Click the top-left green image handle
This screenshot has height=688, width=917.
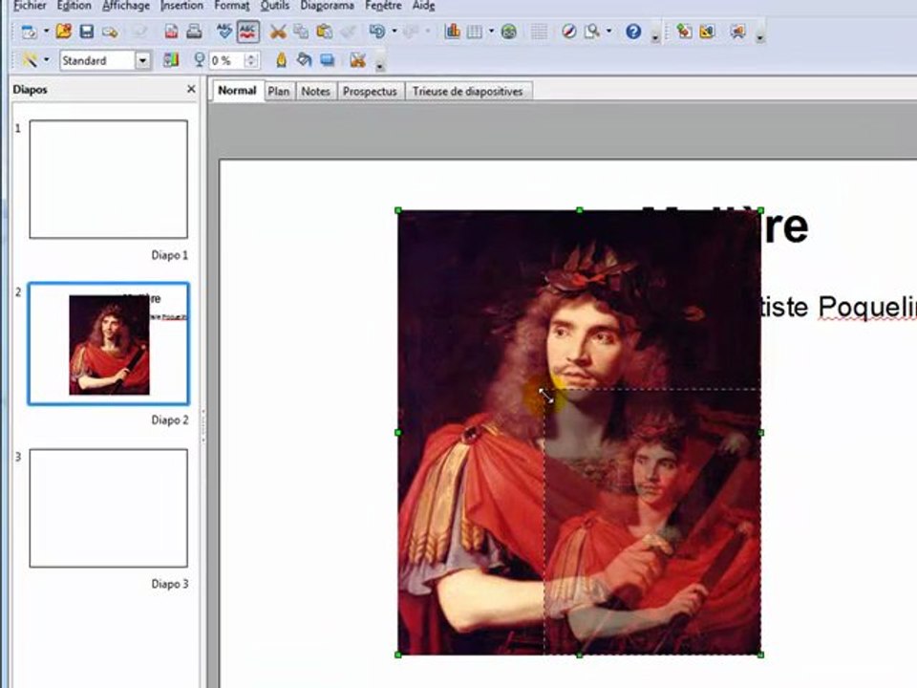click(398, 210)
